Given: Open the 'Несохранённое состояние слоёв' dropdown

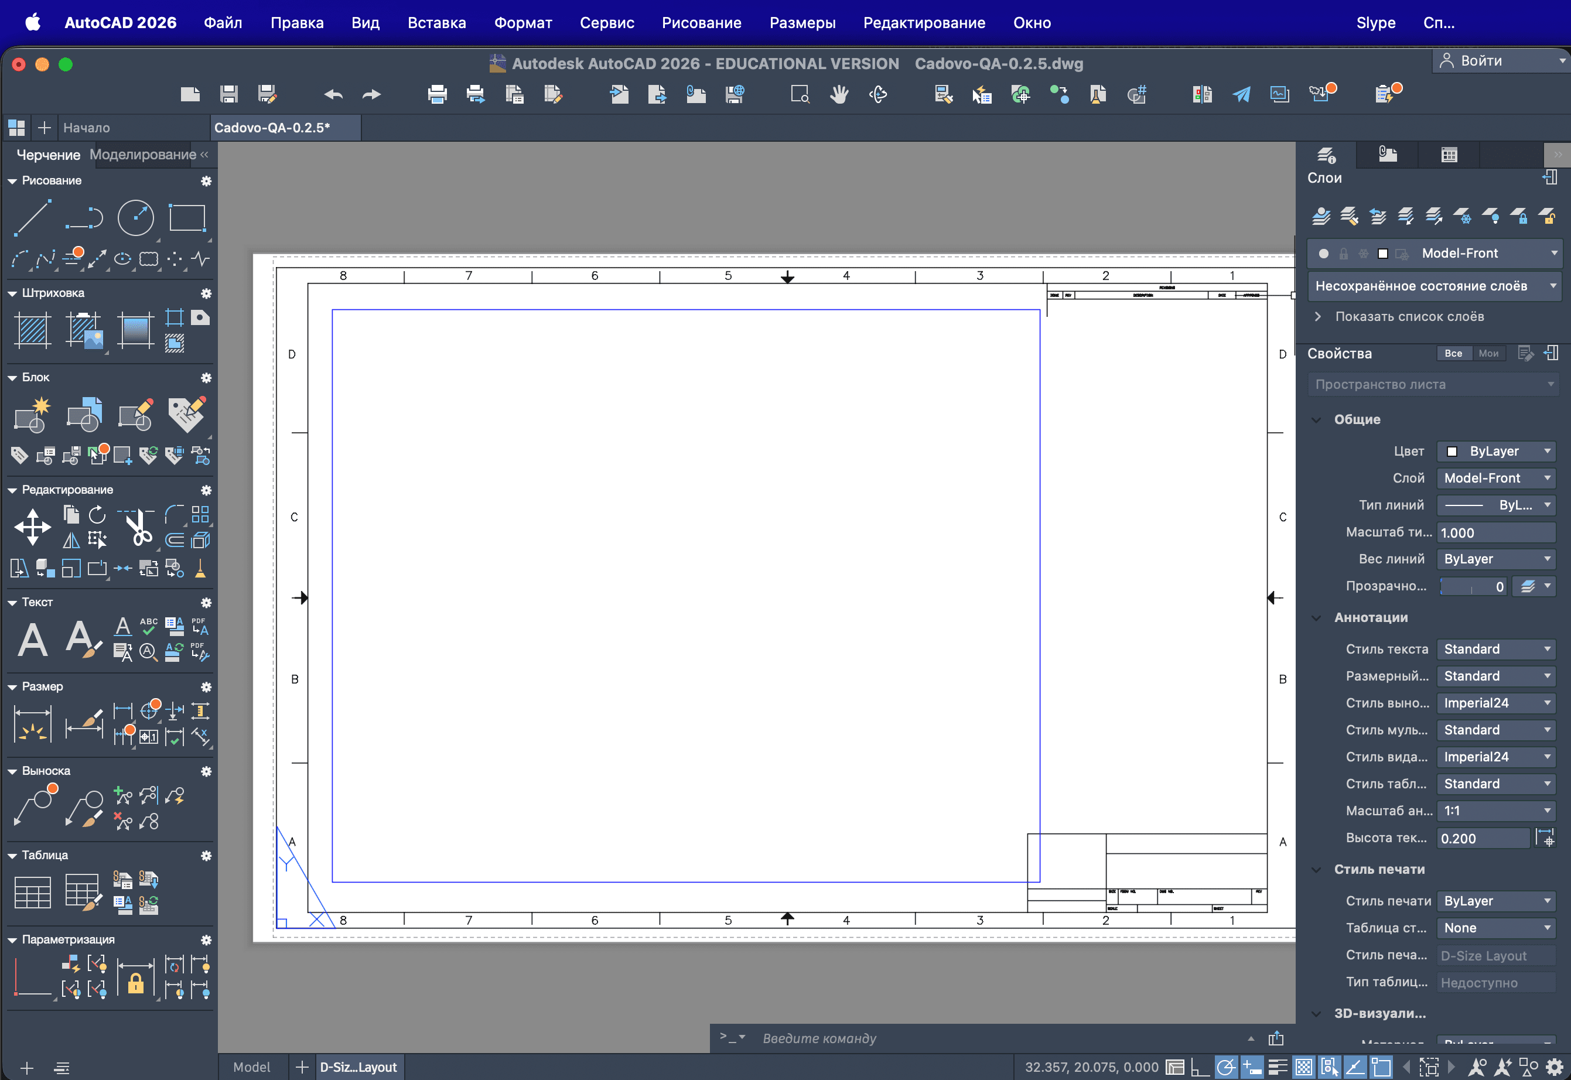Looking at the screenshot, I should 1435,286.
